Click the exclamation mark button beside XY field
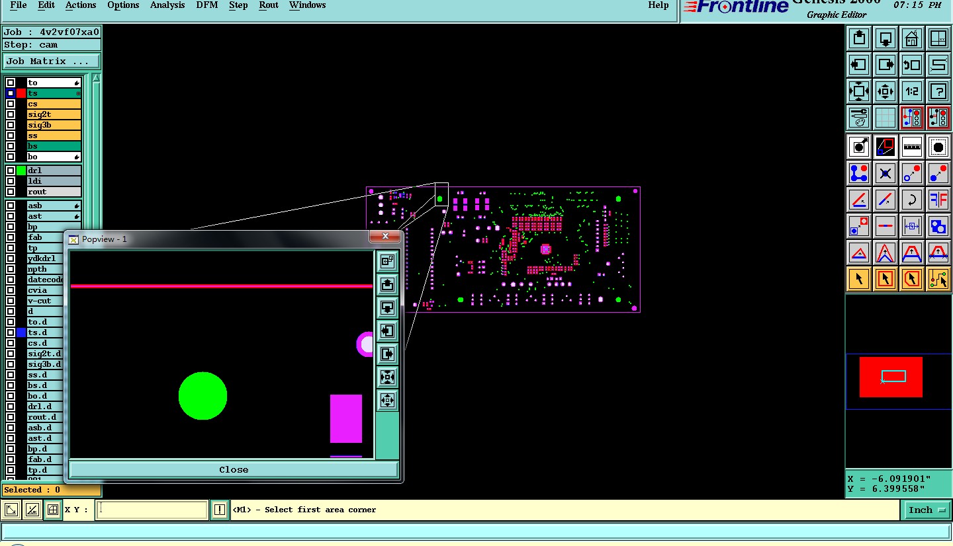The height and width of the screenshot is (546, 953). point(220,510)
